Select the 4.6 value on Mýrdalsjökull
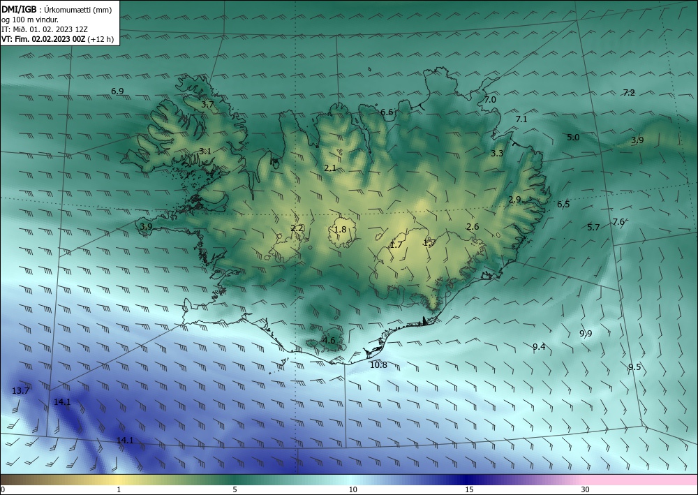The image size is (698, 495). (329, 341)
